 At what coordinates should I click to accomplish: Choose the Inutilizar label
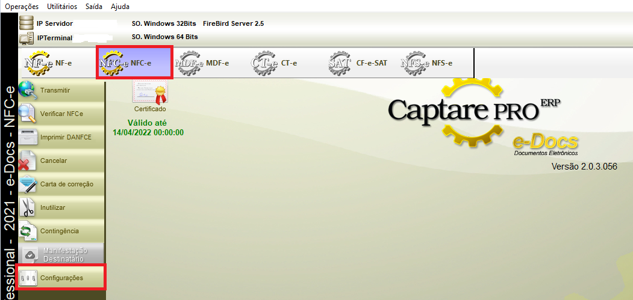52,207
